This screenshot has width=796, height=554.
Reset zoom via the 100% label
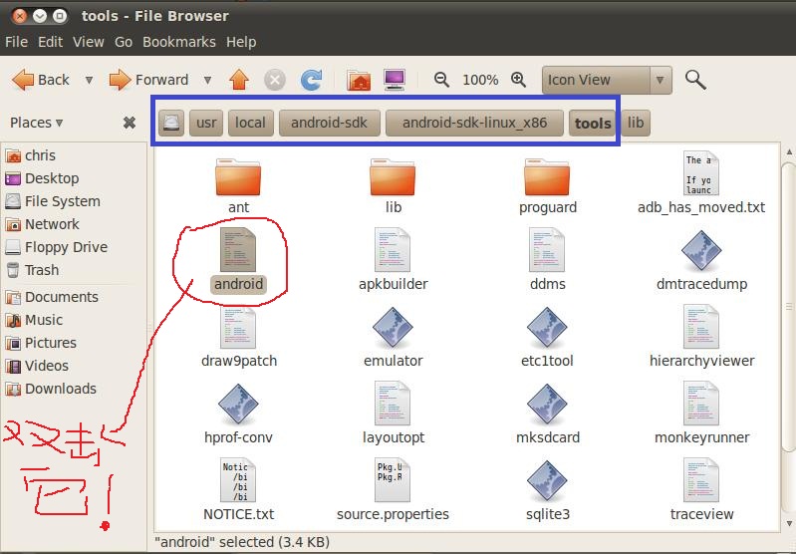tap(480, 81)
